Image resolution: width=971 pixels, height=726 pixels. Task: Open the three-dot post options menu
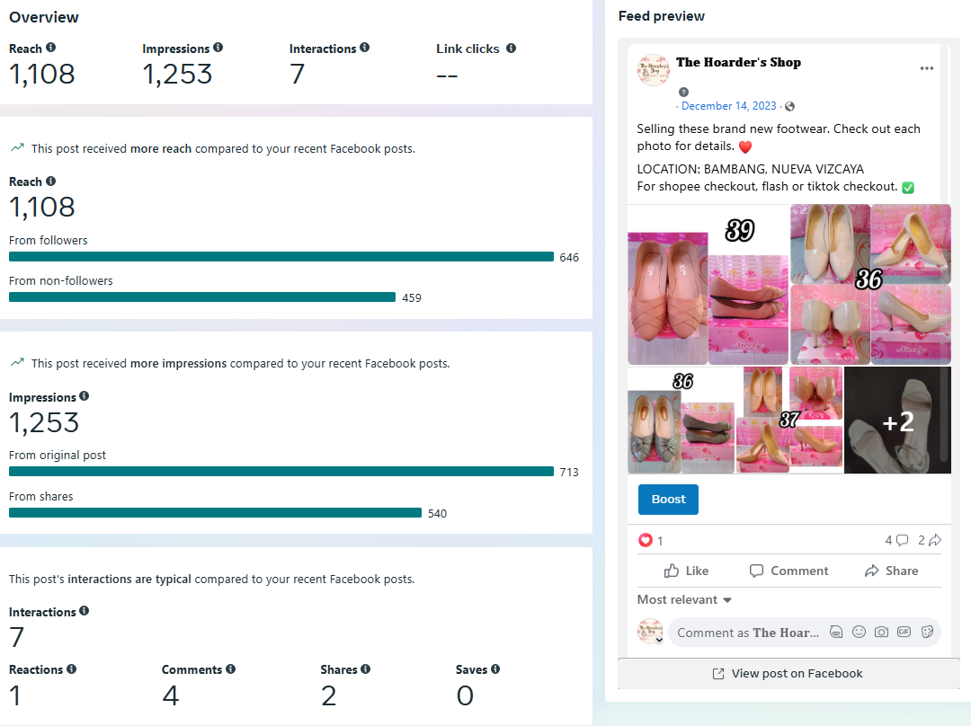pyautogui.click(x=926, y=69)
